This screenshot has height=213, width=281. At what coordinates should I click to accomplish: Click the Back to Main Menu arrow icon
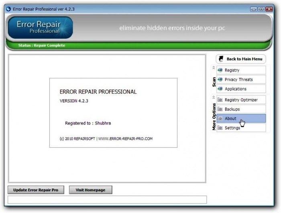pyautogui.click(x=221, y=59)
